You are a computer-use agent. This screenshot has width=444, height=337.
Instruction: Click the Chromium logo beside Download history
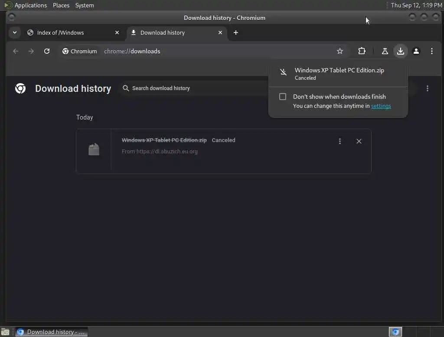click(x=20, y=88)
